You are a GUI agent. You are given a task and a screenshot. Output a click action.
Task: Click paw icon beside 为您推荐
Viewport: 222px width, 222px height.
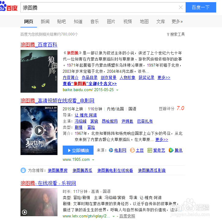tap(23, 170)
